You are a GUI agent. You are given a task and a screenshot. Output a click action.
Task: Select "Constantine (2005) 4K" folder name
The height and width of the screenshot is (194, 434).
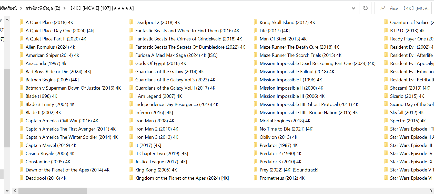click(x=48, y=162)
